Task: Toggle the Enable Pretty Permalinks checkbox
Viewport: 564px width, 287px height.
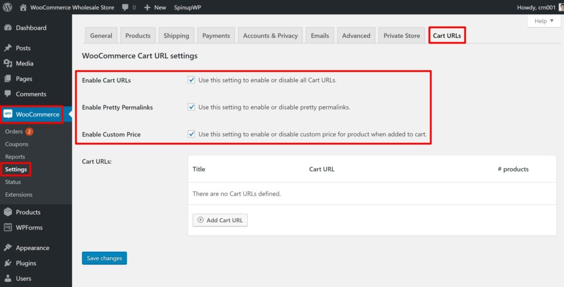Action: pos(191,107)
